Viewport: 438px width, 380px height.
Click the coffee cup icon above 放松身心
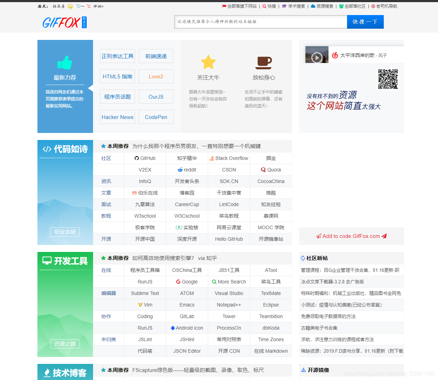tap(264, 63)
